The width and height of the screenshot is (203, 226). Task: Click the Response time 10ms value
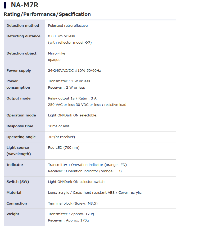59,126
